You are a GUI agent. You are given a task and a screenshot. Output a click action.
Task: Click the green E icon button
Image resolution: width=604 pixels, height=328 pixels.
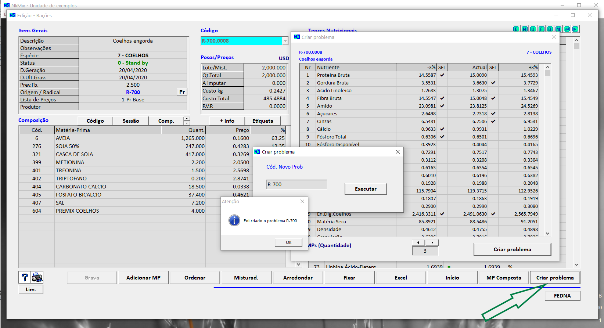[x=516, y=29]
